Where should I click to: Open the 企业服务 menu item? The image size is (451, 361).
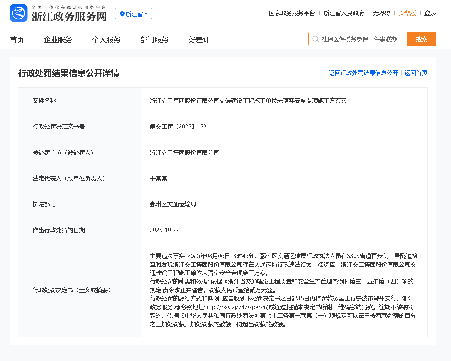click(58, 40)
